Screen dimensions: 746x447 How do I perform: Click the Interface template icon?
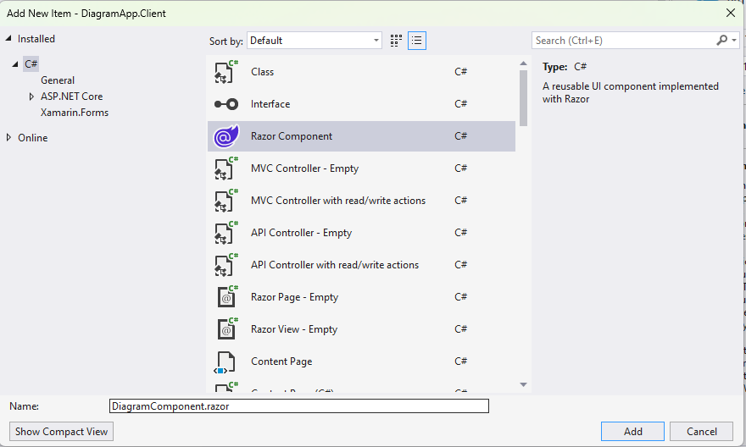(226, 104)
